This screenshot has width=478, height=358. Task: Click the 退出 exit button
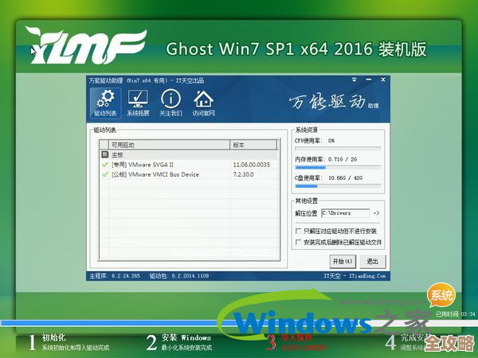coord(370,261)
